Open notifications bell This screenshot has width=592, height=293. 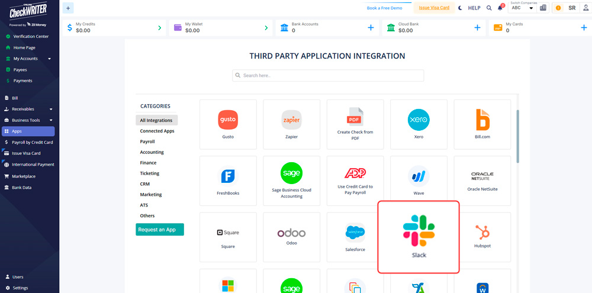coord(500,8)
